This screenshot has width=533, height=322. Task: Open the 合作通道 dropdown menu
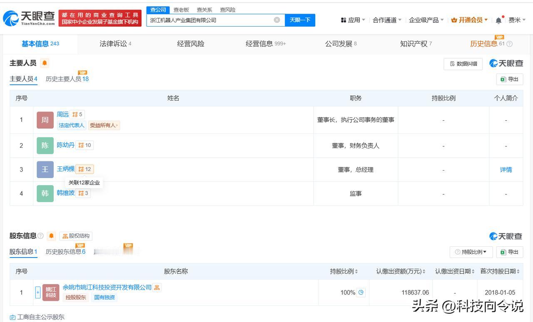click(387, 20)
